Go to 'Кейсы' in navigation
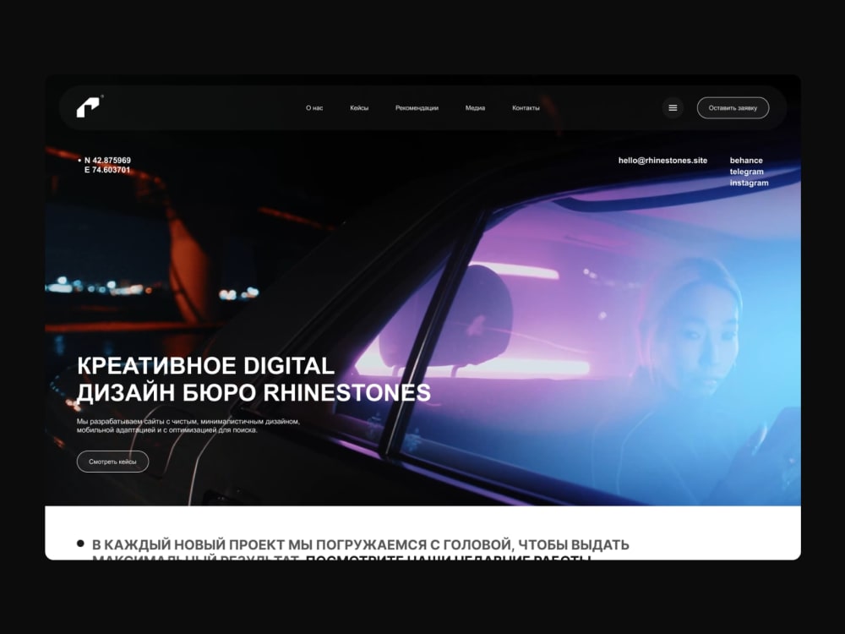This screenshot has height=634, width=845. click(359, 108)
